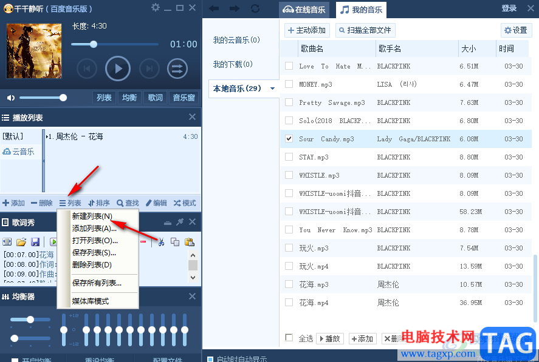539x362 pixels.
Task: Open 我的下载(0) in sidebar
Action: 233,64
